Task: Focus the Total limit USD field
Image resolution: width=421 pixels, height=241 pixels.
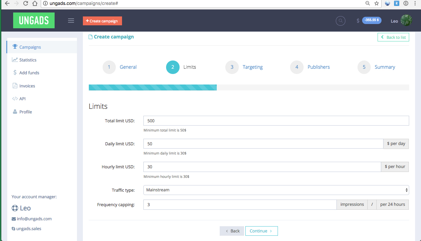Action: [276, 121]
